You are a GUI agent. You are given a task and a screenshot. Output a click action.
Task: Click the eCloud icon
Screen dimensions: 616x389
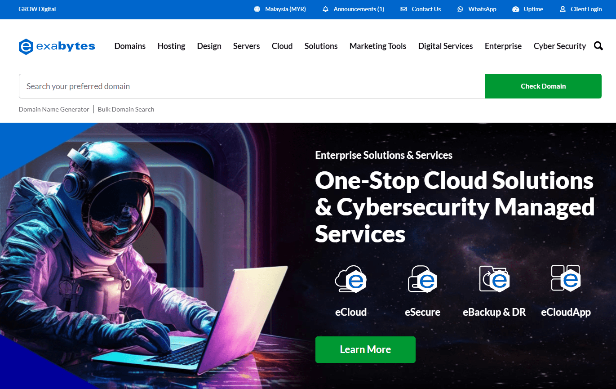pyautogui.click(x=351, y=279)
